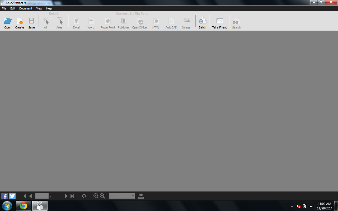Convert to Word icon

click(x=91, y=21)
